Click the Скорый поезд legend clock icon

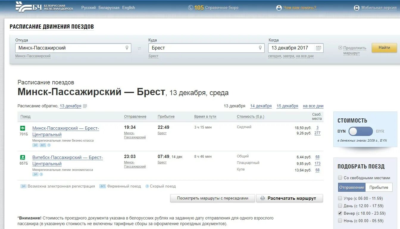(147, 186)
